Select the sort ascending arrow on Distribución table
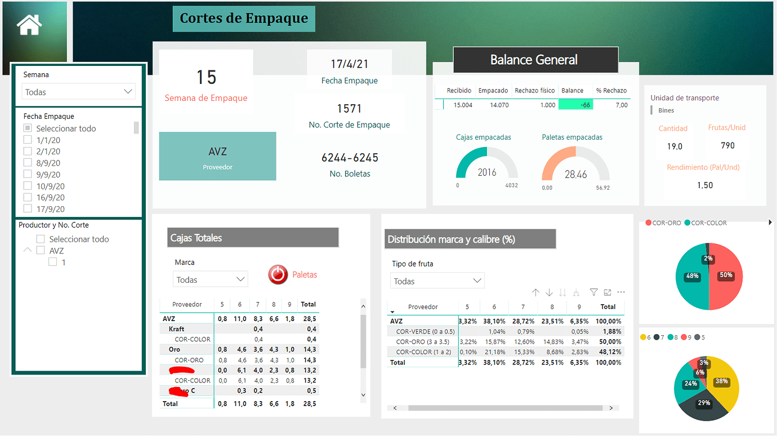 (x=535, y=292)
